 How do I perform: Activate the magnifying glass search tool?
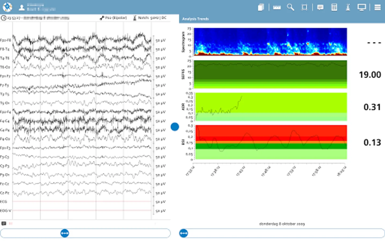(290, 7)
